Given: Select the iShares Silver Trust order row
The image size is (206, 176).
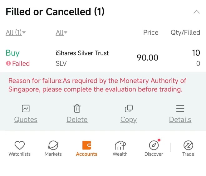Looking at the screenshot, I should [103, 58].
